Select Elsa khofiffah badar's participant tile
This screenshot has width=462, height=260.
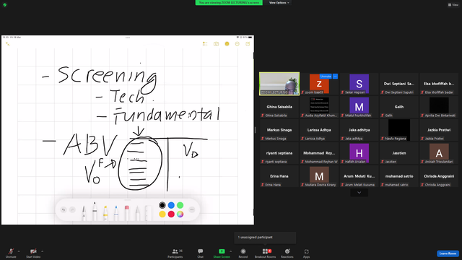click(x=439, y=84)
